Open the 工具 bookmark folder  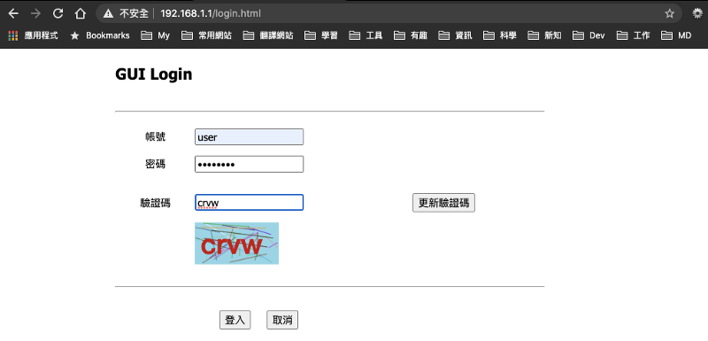coord(366,35)
